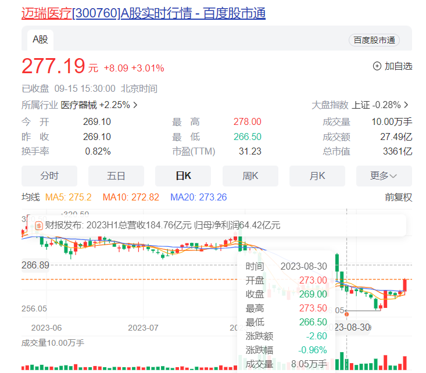Click the 成交量 value 10.00万手
Screen dimensions: 426x373
click(392, 121)
